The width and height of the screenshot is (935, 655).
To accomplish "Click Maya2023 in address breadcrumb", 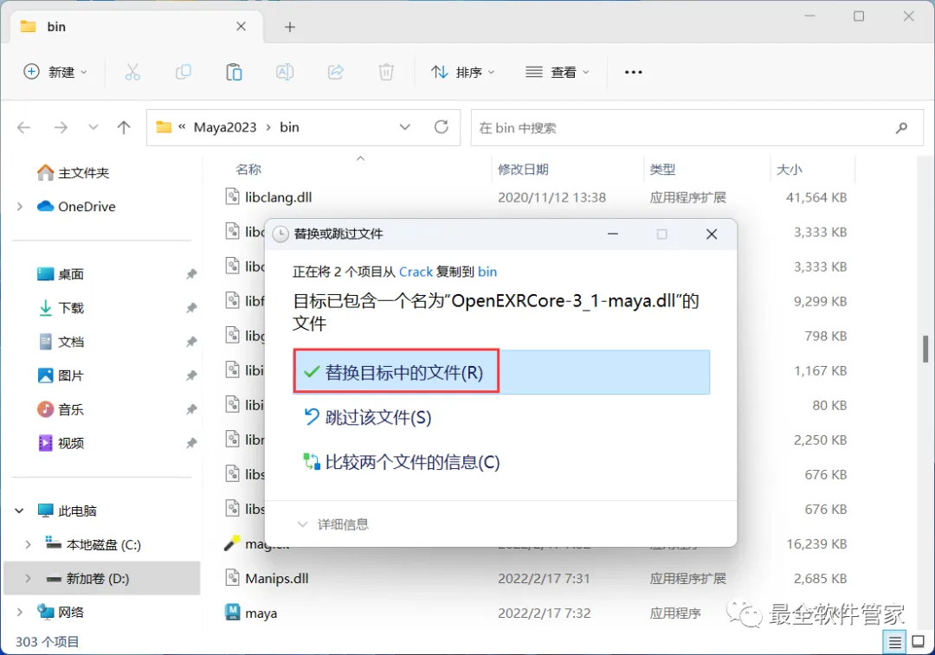I will tap(225, 127).
